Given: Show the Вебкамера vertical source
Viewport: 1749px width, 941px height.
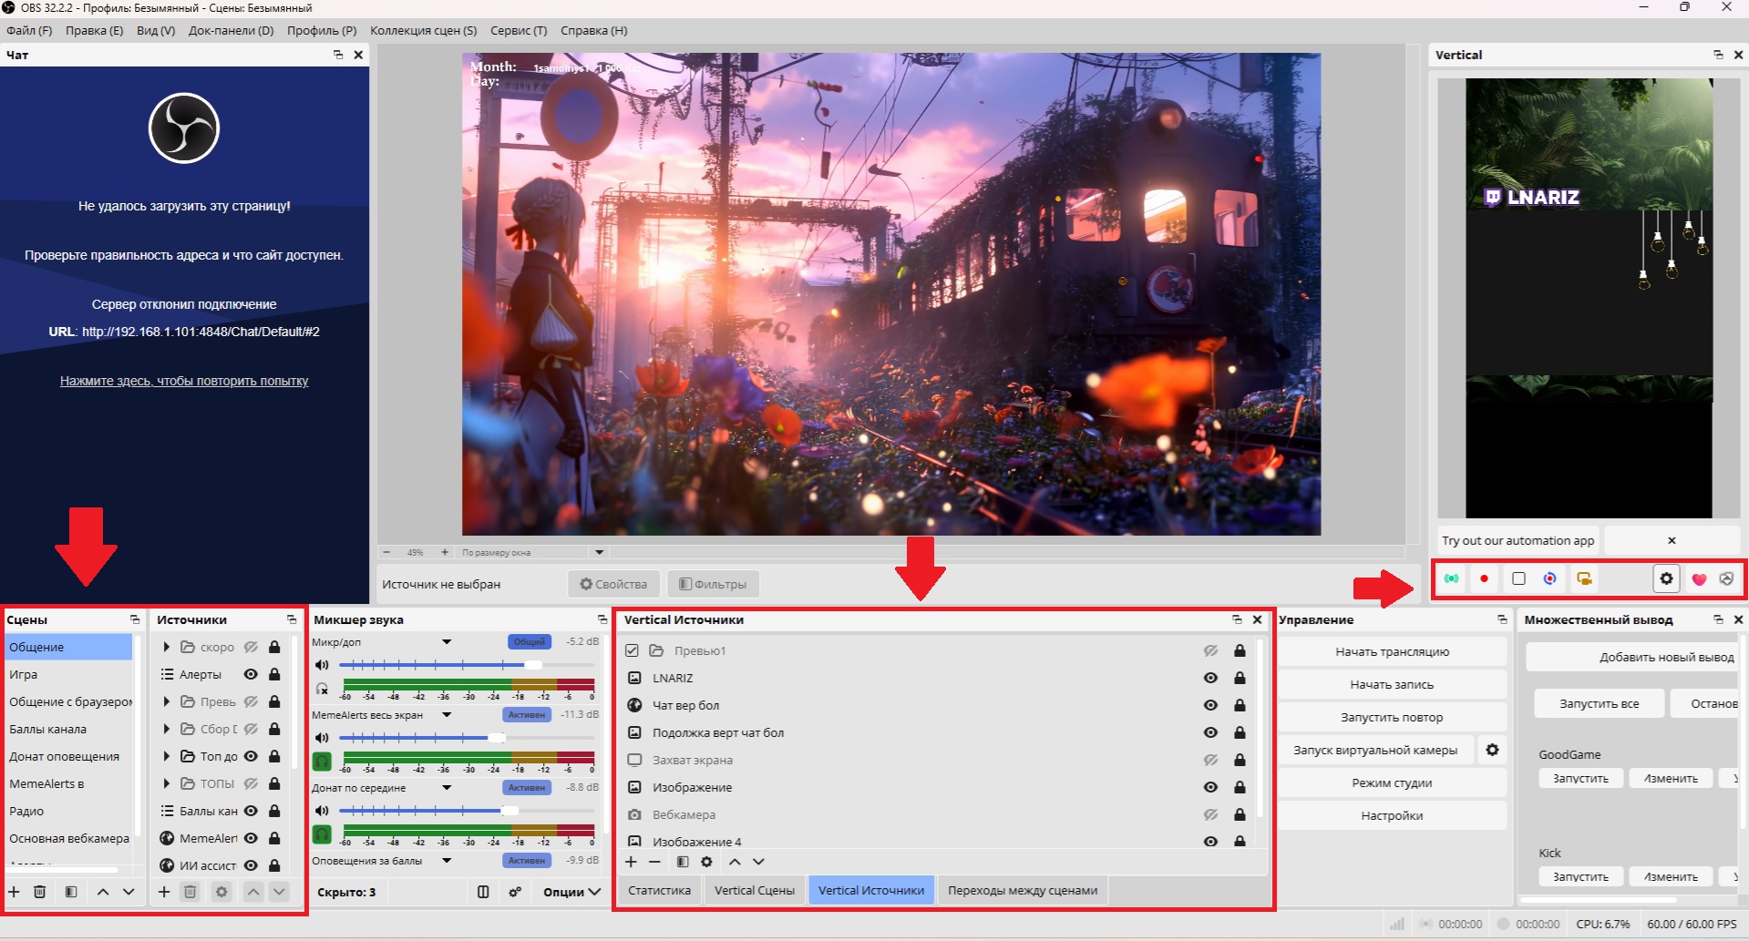Looking at the screenshot, I should (x=1210, y=814).
